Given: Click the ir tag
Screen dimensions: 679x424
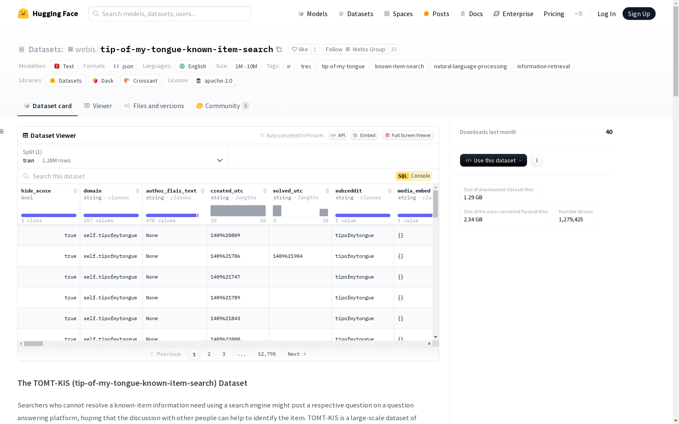Looking at the screenshot, I should [289, 66].
